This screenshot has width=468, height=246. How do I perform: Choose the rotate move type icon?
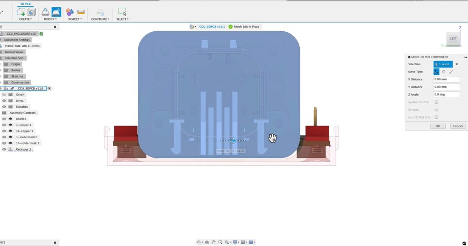click(444, 72)
